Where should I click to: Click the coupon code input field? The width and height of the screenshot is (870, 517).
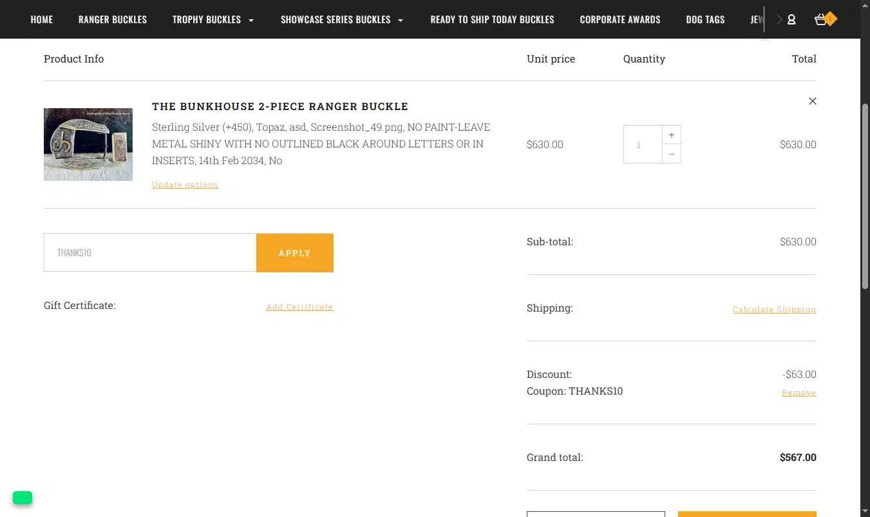click(x=150, y=252)
